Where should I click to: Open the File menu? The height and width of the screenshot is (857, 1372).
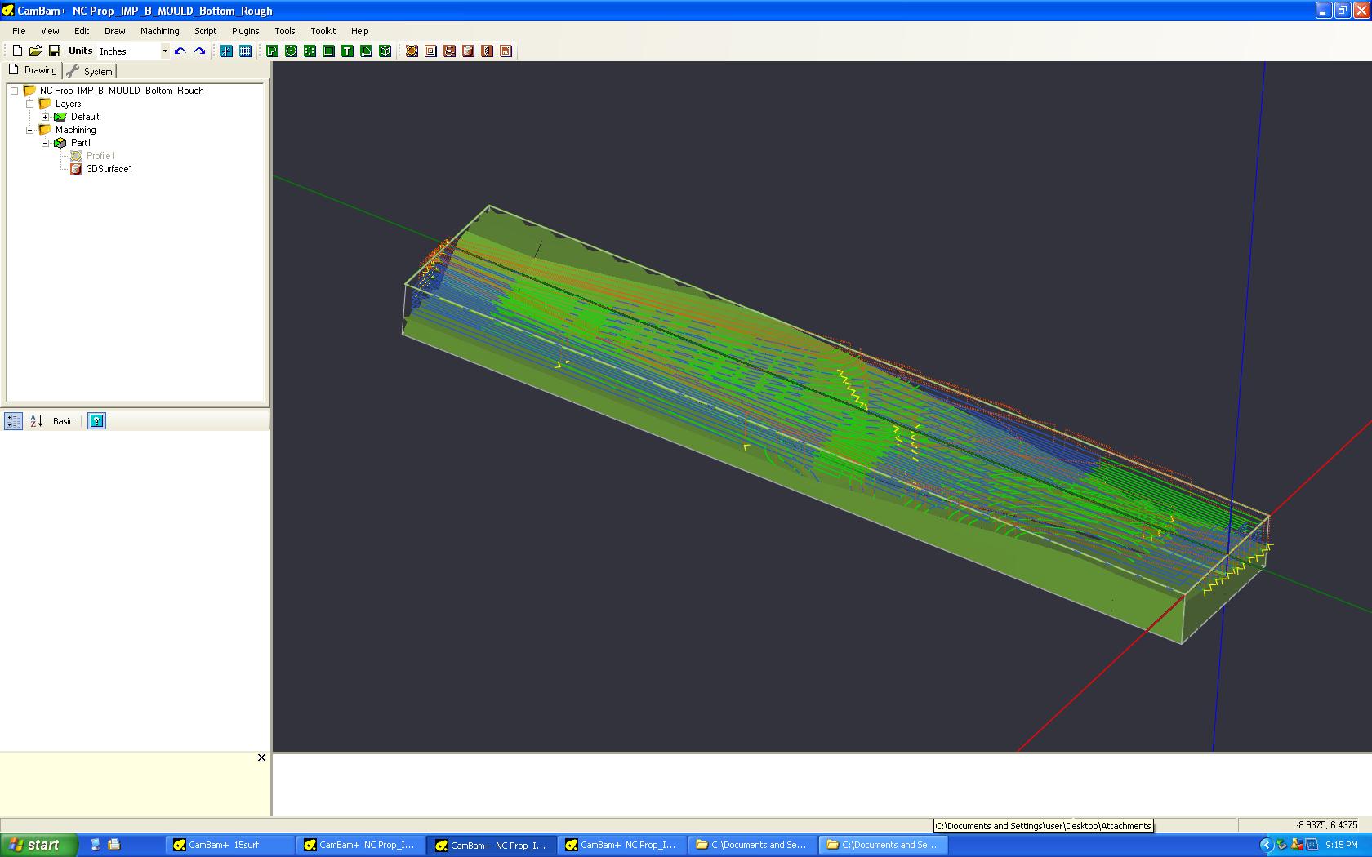click(x=19, y=31)
